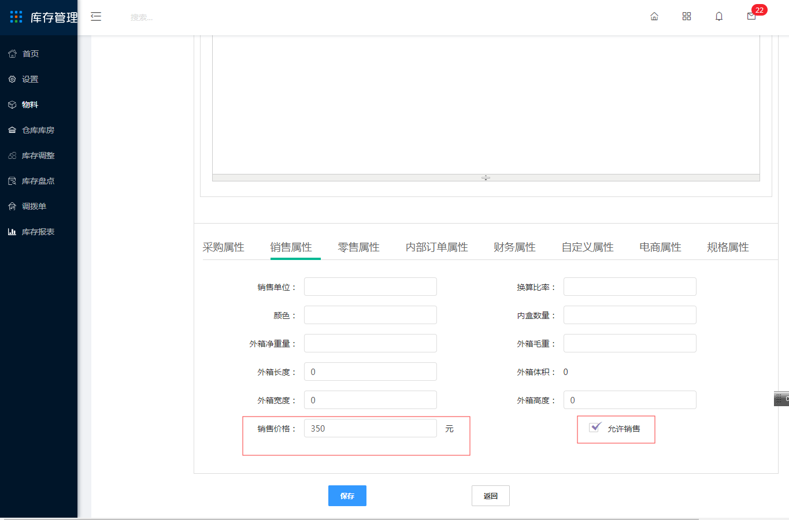Screen dimensions: 789x520
Task: Open 库存报表 in the sidebar menu
Action: click(39, 232)
